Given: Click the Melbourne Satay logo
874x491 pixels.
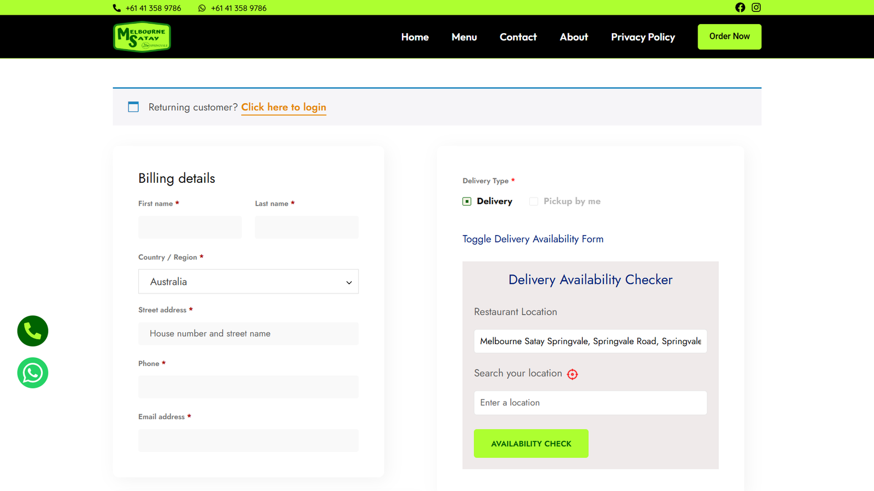Looking at the screenshot, I should 142,37.
